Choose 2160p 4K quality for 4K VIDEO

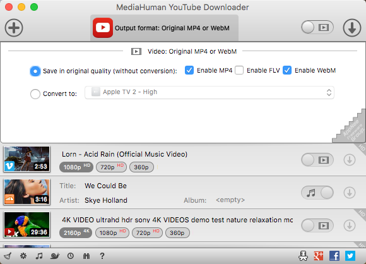coord(76,232)
